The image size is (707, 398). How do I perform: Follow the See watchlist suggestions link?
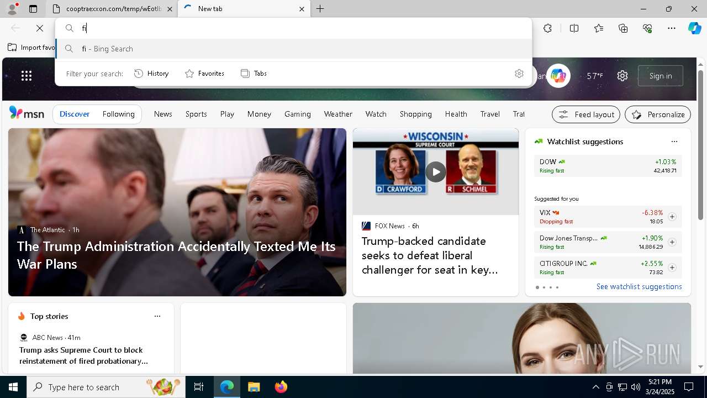639,286
